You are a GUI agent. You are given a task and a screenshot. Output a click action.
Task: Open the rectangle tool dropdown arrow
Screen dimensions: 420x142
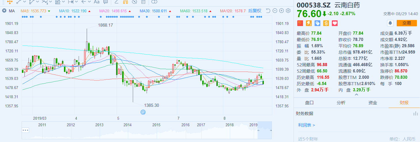tap(63, 2)
